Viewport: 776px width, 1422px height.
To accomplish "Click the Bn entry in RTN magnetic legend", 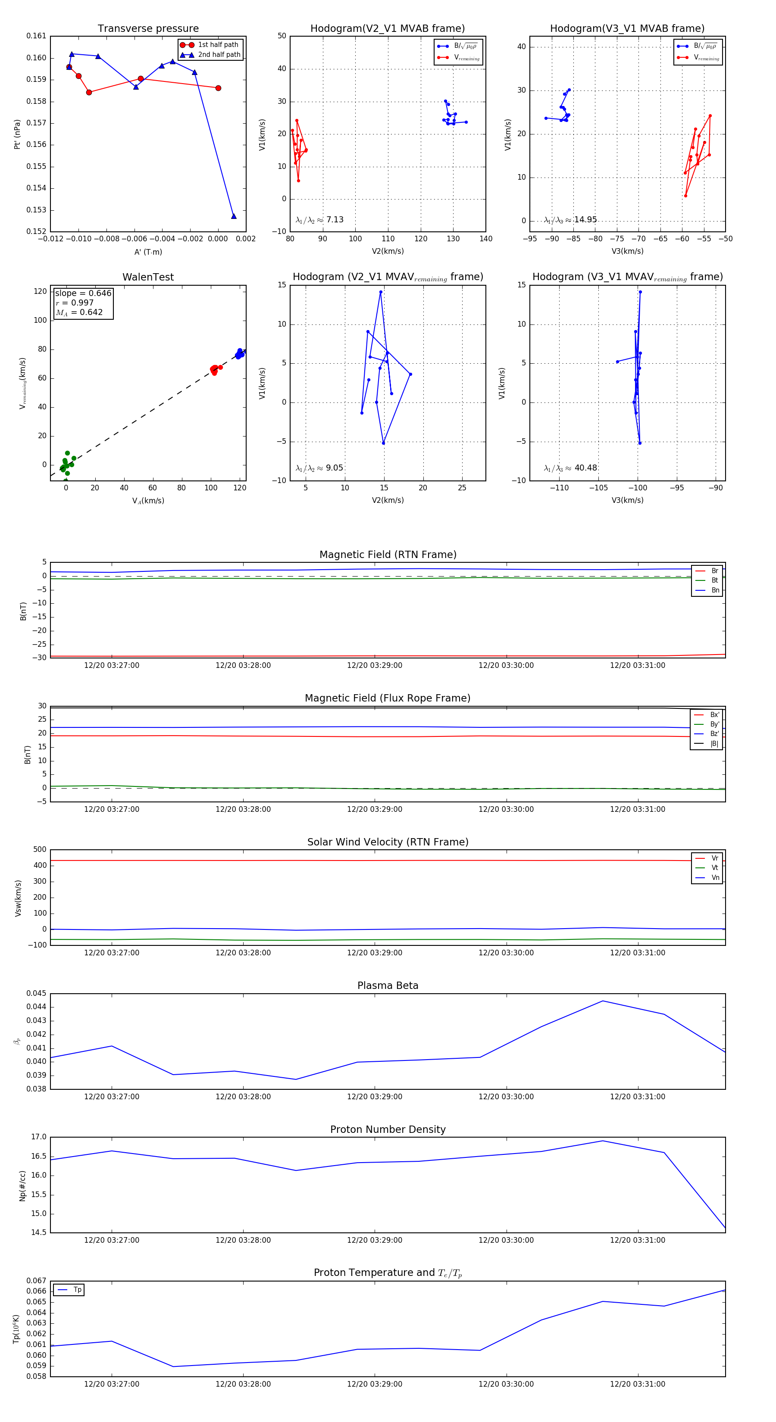I will 715,590.
